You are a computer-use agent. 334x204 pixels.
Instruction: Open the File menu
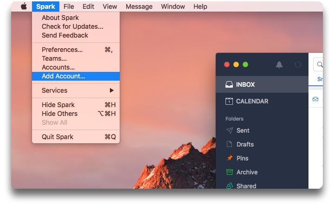[69, 6]
